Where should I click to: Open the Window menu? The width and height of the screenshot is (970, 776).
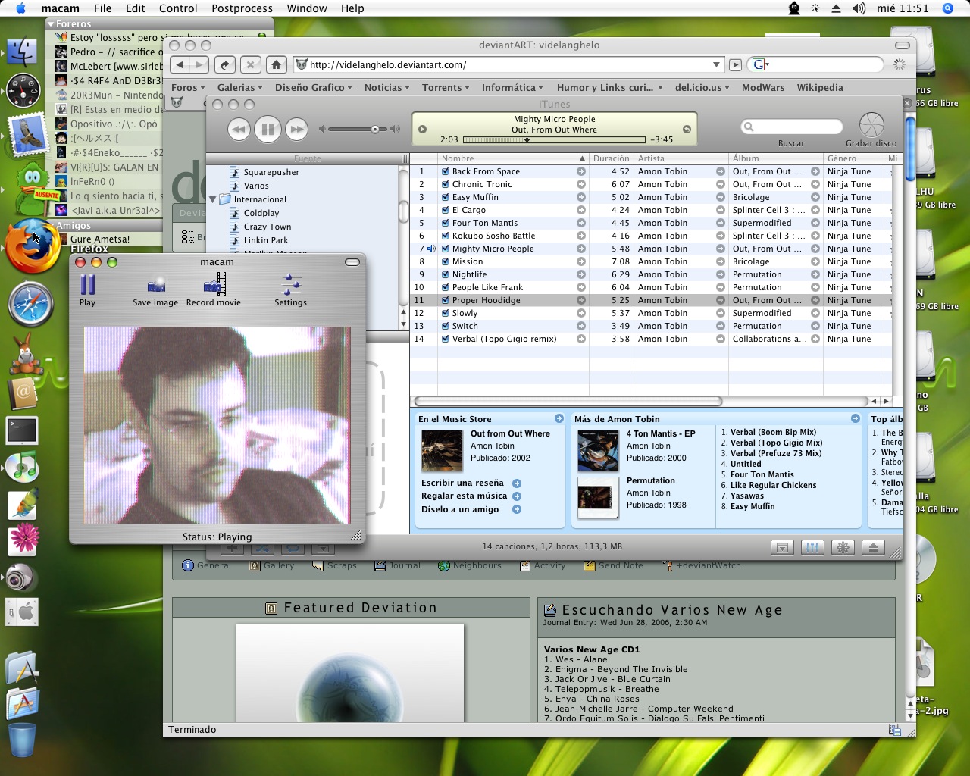click(x=307, y=8)
